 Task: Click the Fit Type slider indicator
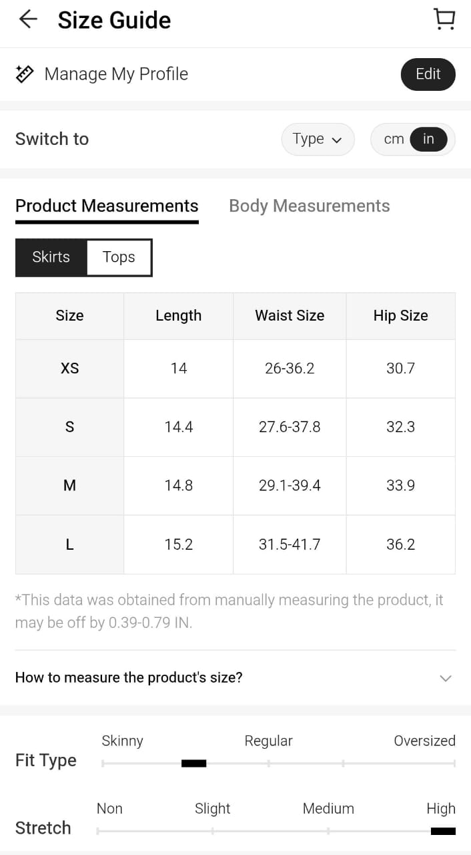tap(193, 763)
